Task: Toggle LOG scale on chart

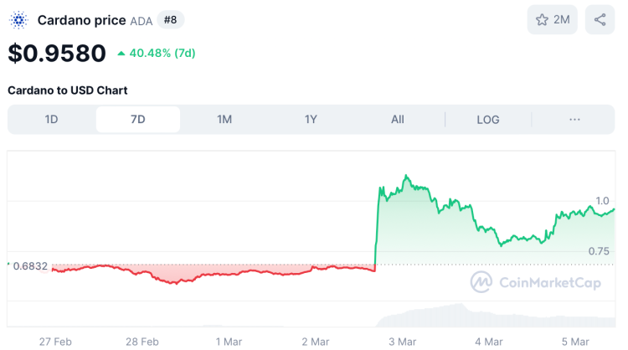Action: [488, 120]
